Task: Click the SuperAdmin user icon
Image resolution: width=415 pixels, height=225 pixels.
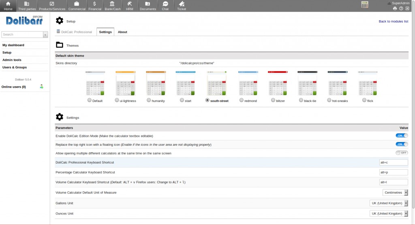Action: click(389, 3)
